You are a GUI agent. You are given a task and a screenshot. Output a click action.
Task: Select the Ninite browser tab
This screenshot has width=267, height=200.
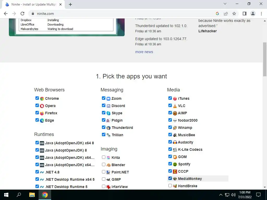tap(33, 4)
